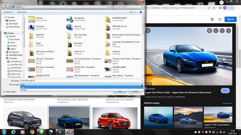The image size is (241, 135).
Task: Select Desktop under Favorites in sidebar
Action: (12, 21)
